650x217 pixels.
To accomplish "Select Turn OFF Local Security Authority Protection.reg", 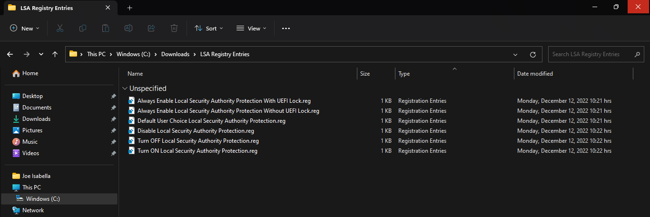I will (x=198, y=141).
